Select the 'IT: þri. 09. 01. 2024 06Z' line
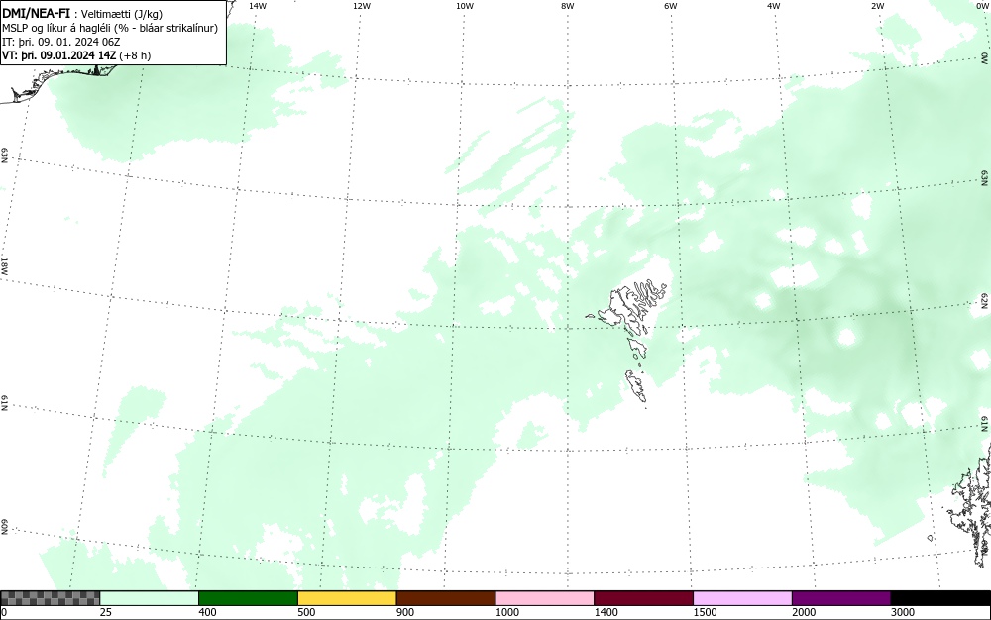 pyautogui.click(x=60, y=42)
